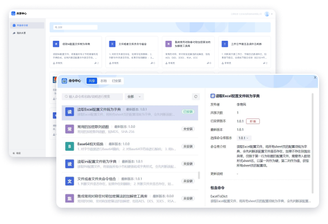
Task: Click B icon of Base64相关转换 row
Action: [x=69, y=147]
